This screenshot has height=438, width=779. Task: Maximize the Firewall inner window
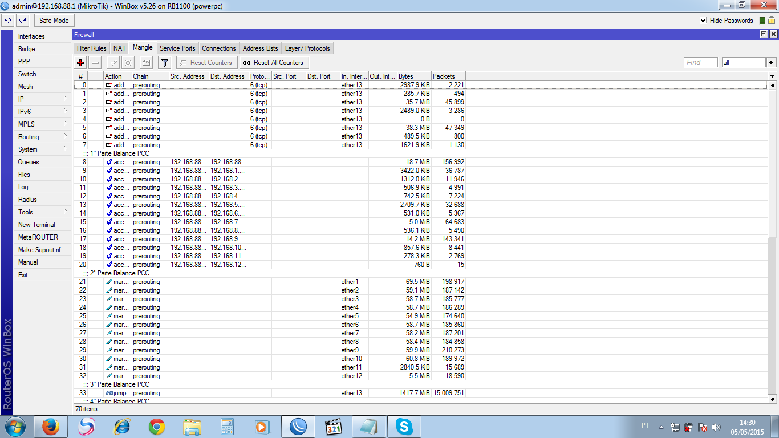point(764,34)
